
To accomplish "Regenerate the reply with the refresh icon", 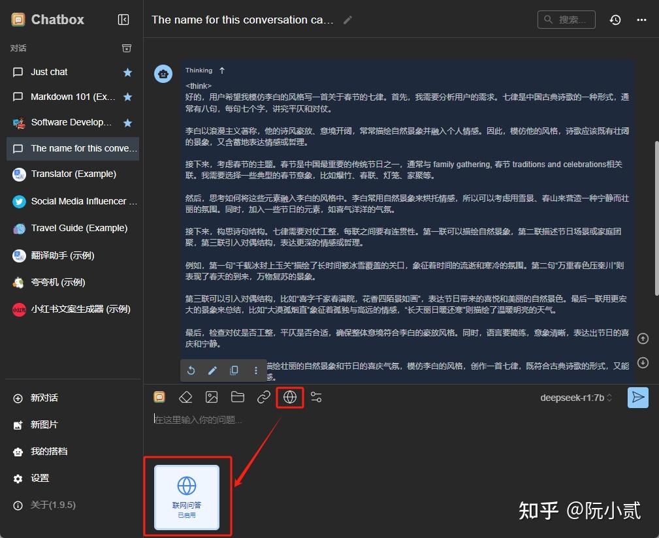I will [190, 370].
